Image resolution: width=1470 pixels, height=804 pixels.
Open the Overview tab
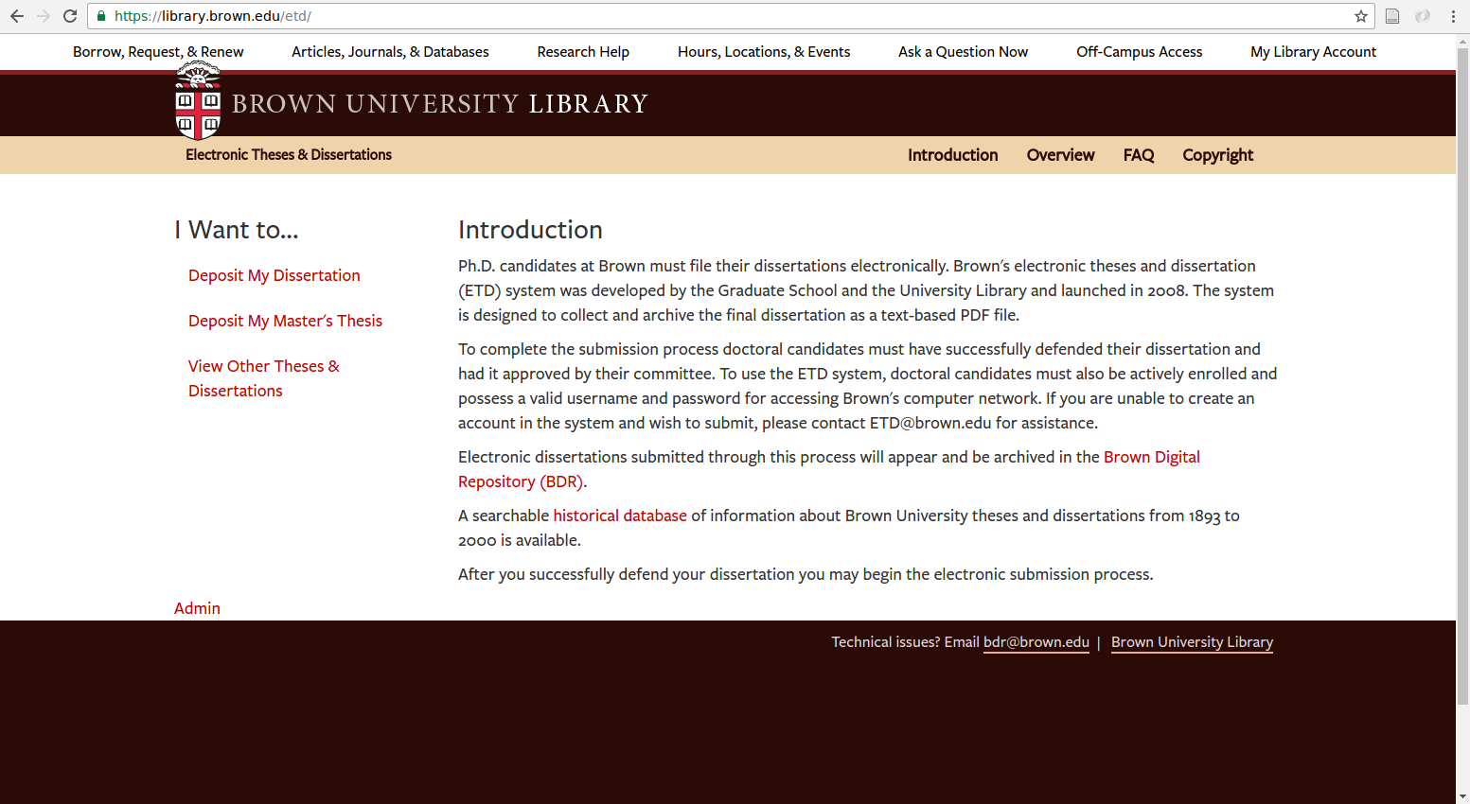[x=1060, y=155]
